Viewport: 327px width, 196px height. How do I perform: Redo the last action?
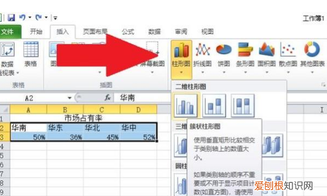(39, 17)
